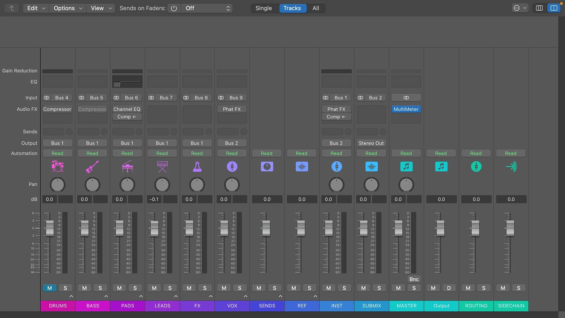Open the View dropdown menu
The width and height of the screenshot is (565, 318).
pos(101,8)
